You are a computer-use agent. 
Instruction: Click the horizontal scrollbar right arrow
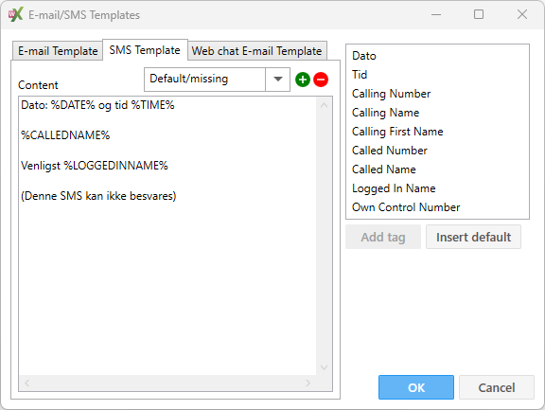click(308, 383)
